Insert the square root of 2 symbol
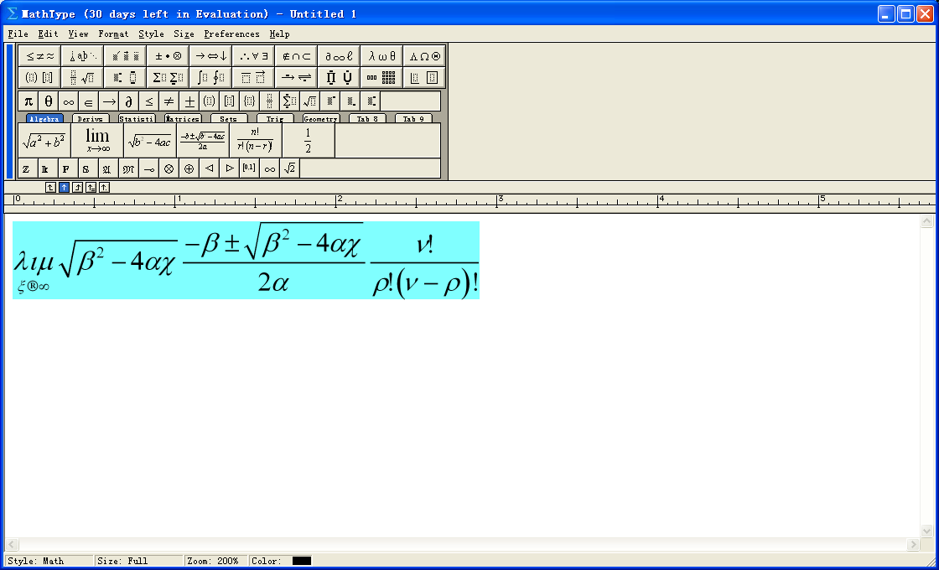This screenshot has width=939, height=570. (289, 168)
